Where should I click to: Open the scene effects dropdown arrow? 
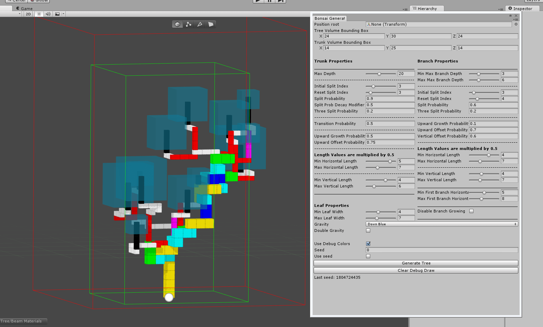pyautogui.click(x=63, y=14)
